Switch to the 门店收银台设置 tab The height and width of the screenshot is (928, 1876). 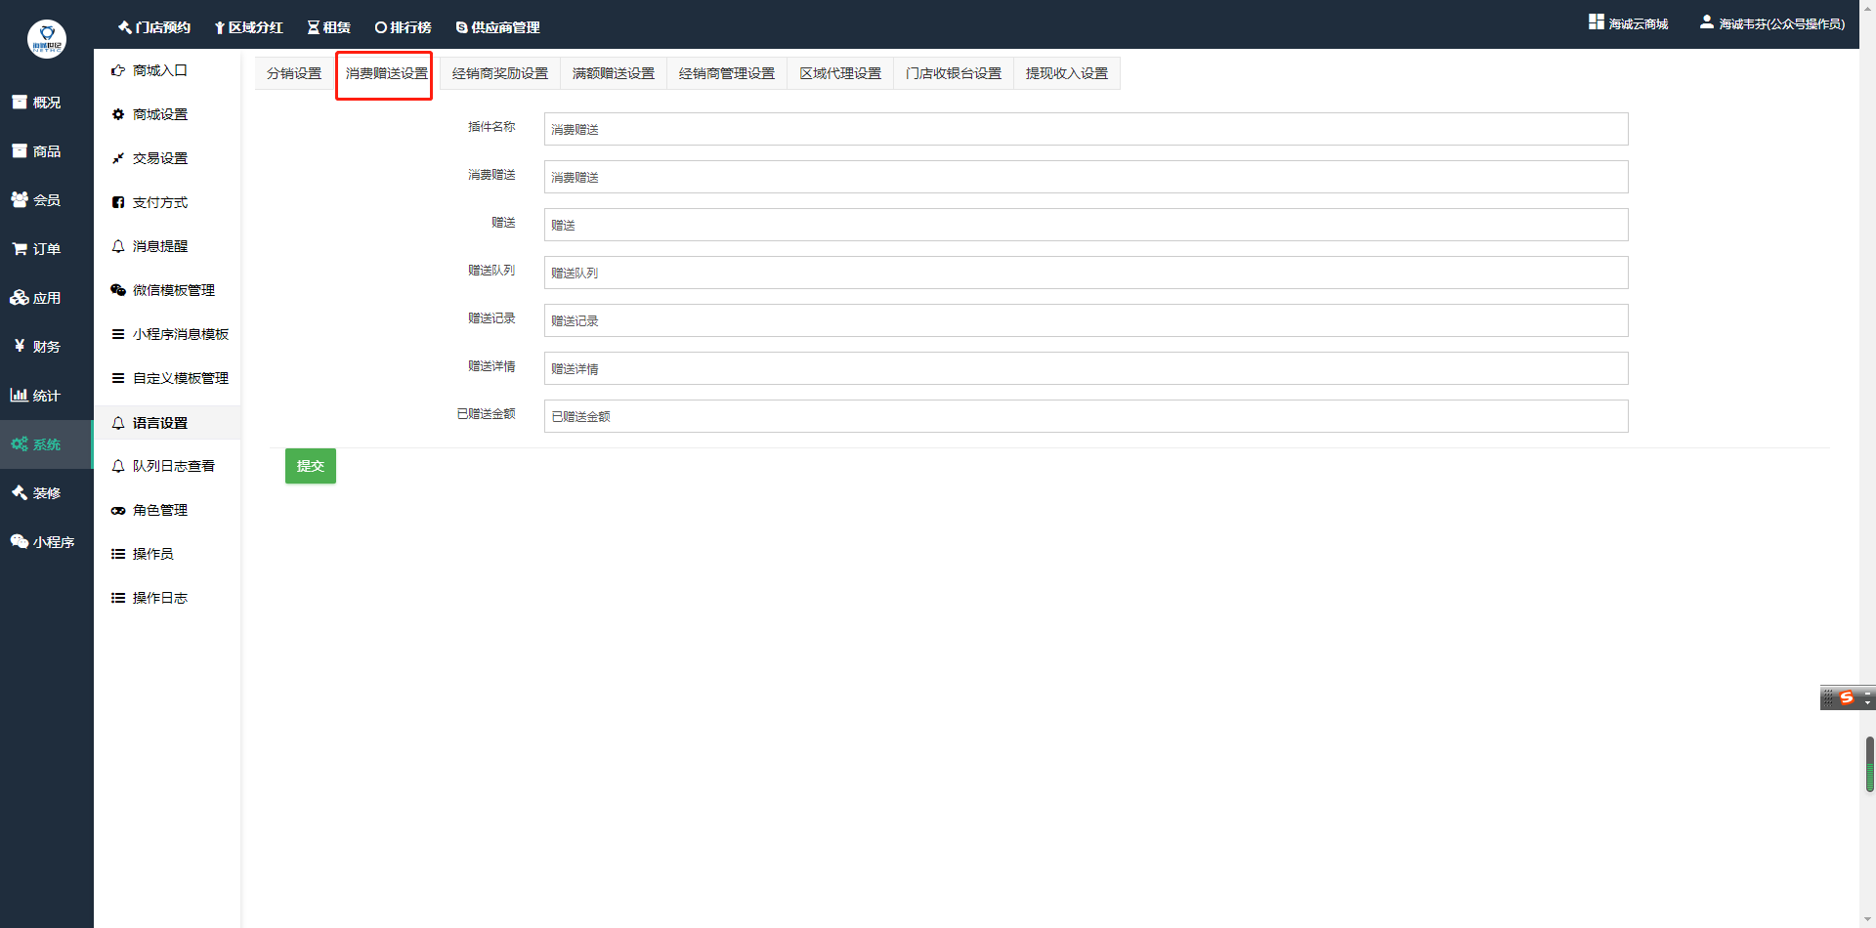coord(954,73)
